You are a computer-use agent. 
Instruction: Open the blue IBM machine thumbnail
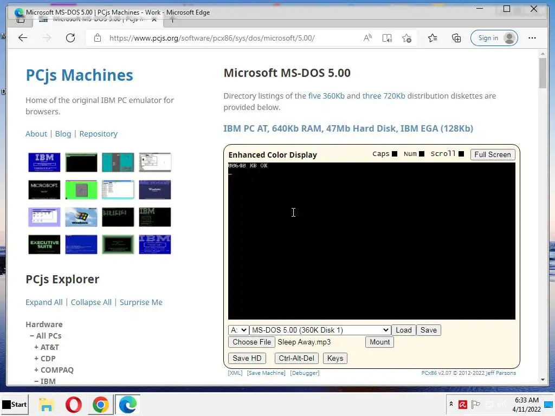[44, 162]
